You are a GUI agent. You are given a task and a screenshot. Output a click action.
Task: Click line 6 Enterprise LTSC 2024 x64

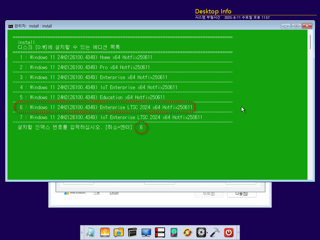106,107
